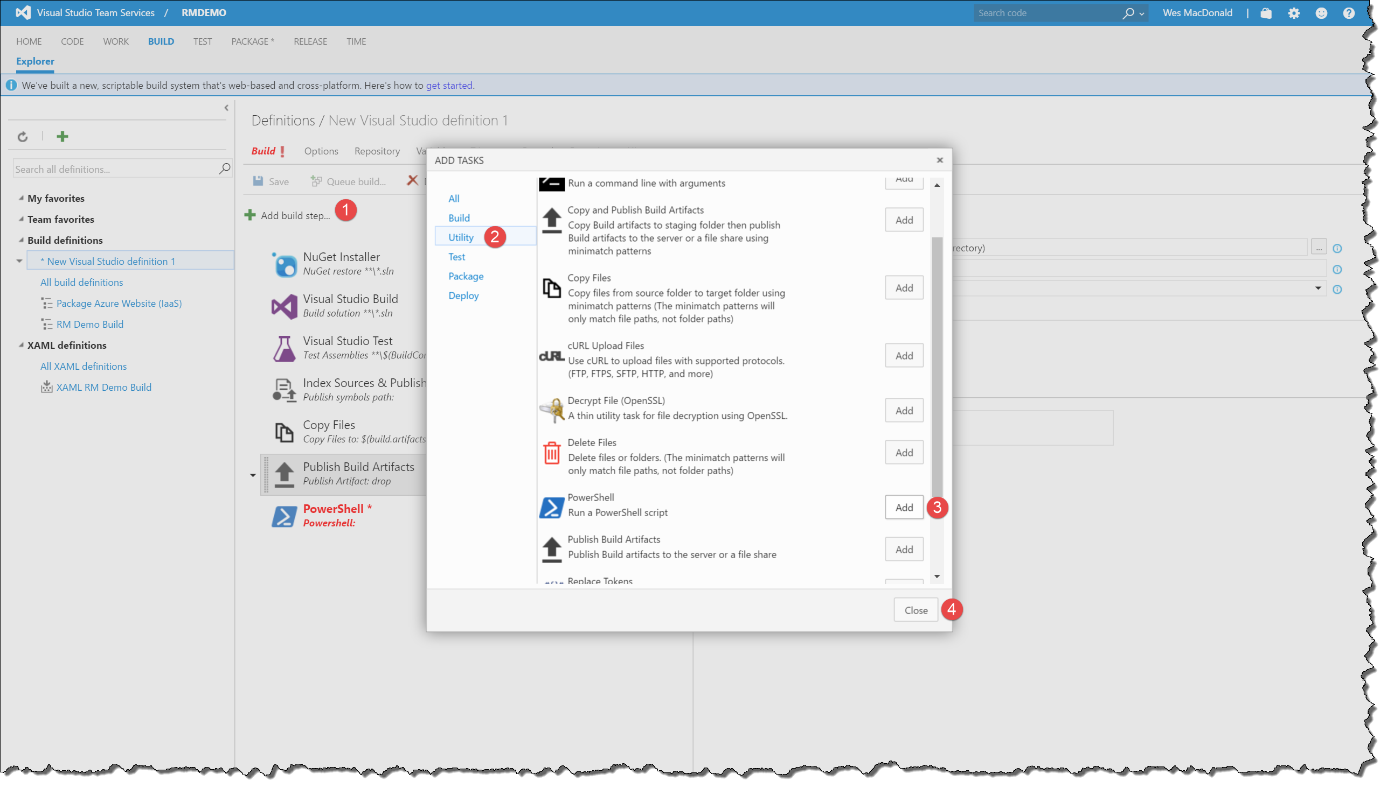Viewport: 1387px width, 788px height.
Task: Click the settings gear icon in header
Action: point(1294,13)
